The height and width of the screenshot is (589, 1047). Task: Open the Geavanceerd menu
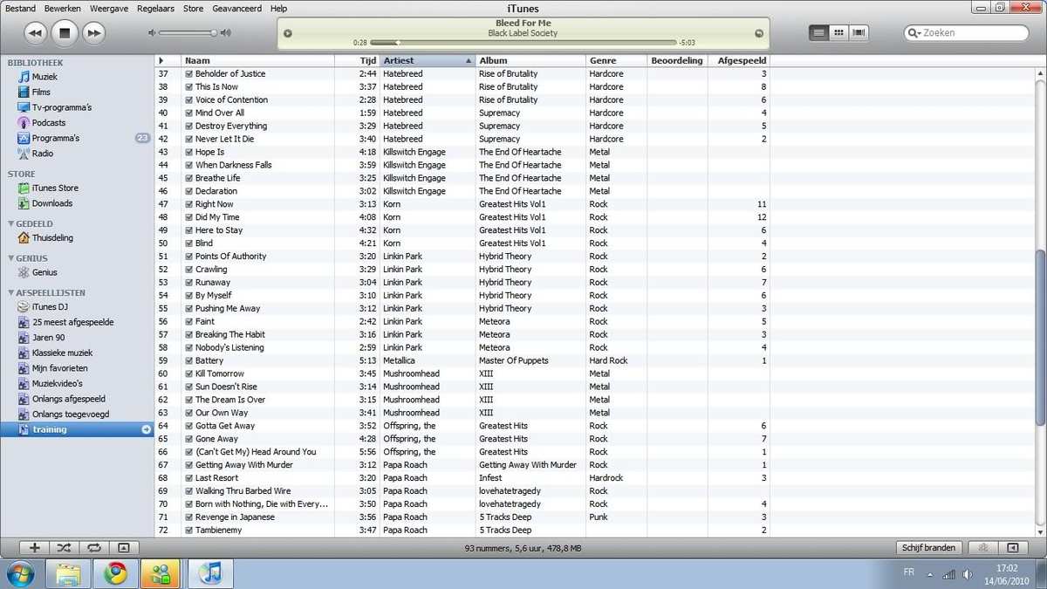click(236, 8)
